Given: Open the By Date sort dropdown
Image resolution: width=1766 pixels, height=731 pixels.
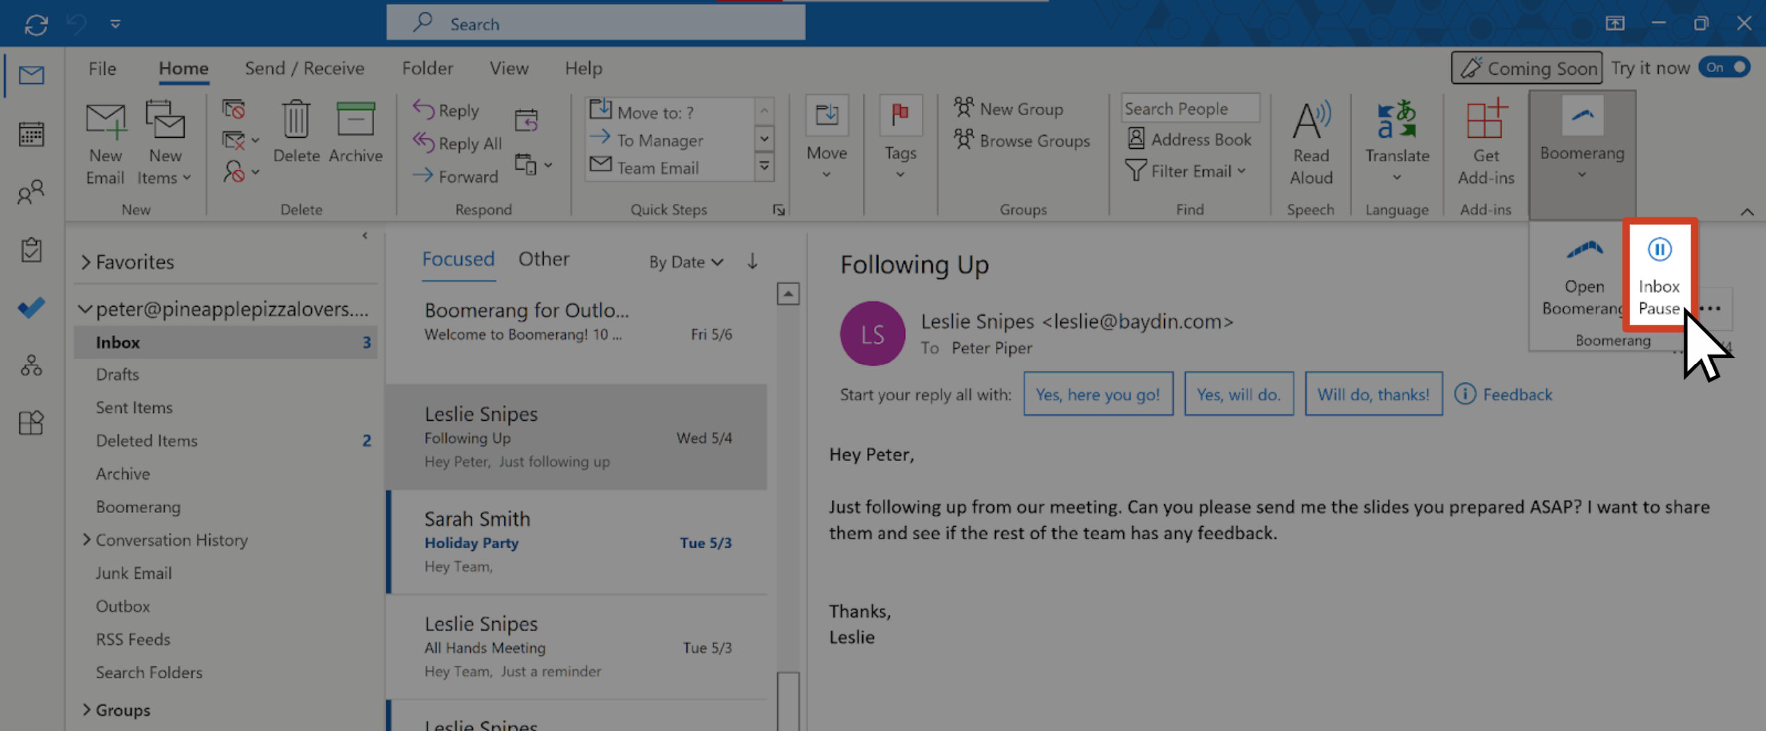Looking at the screenshot, I should pyautogui.click(x=686, y=262).
